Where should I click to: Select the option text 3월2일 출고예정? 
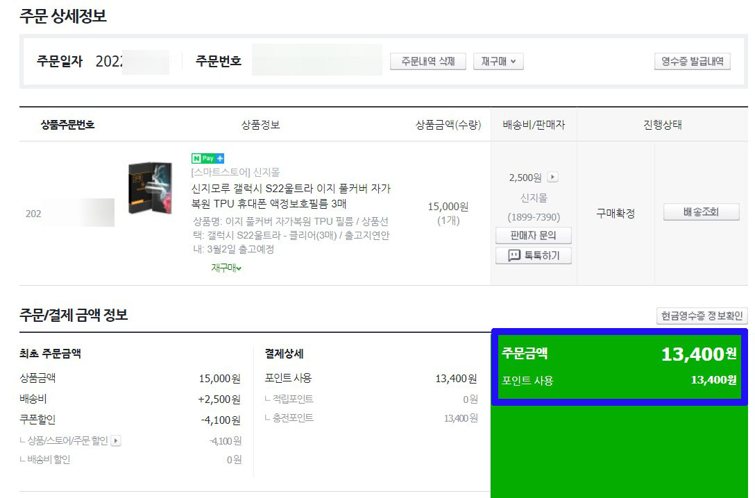pyautogui.click(x=240, y=249)
